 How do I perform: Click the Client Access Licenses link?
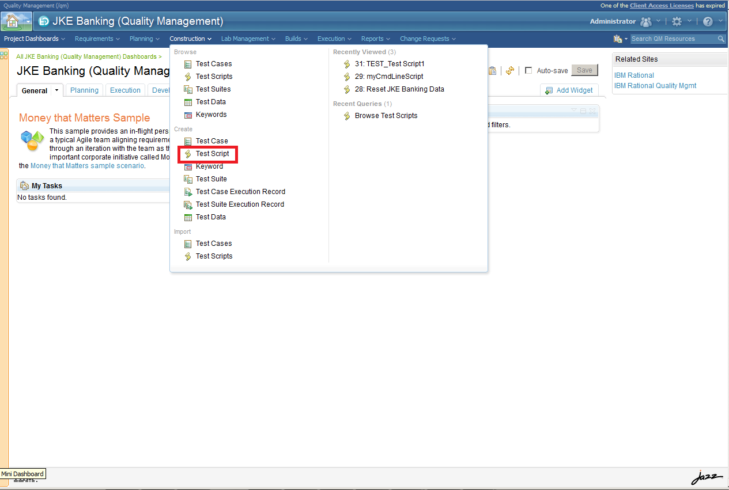(662, 5)
